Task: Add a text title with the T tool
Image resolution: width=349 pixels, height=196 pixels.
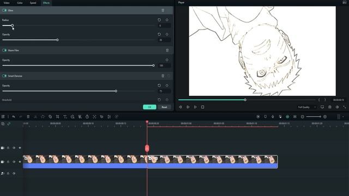Action: coord(65,117)
